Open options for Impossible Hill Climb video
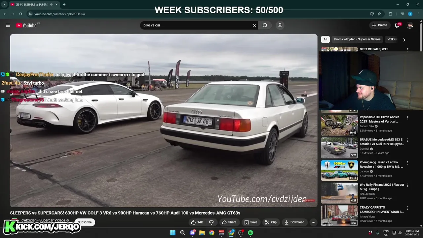This screenshot has width=423, height=238. coord(407,118)
